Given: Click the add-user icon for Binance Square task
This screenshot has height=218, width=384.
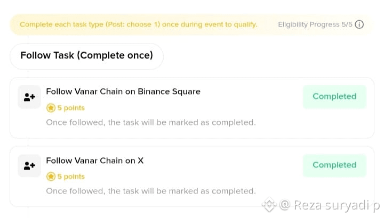Looking at the screenshot, I should click(x=29, y=97).
